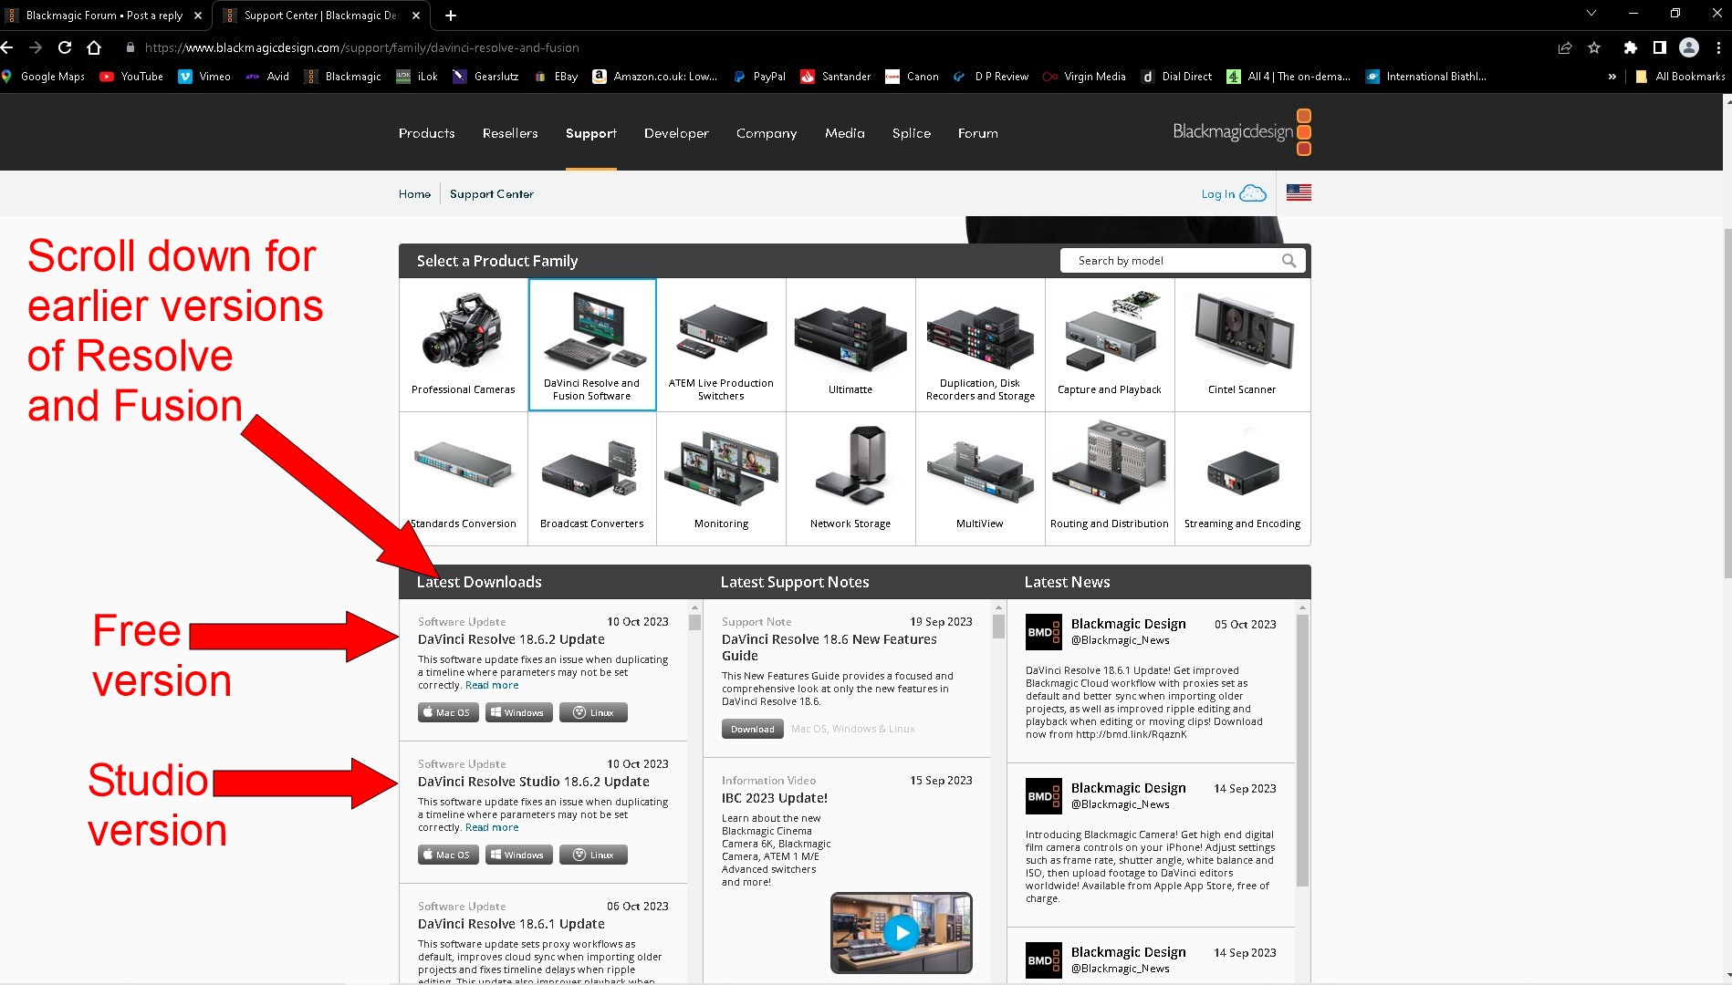This screenshot has height=985, width=1732.
Task: Select Streaming and Encoding family
Action: (1242, 479)
